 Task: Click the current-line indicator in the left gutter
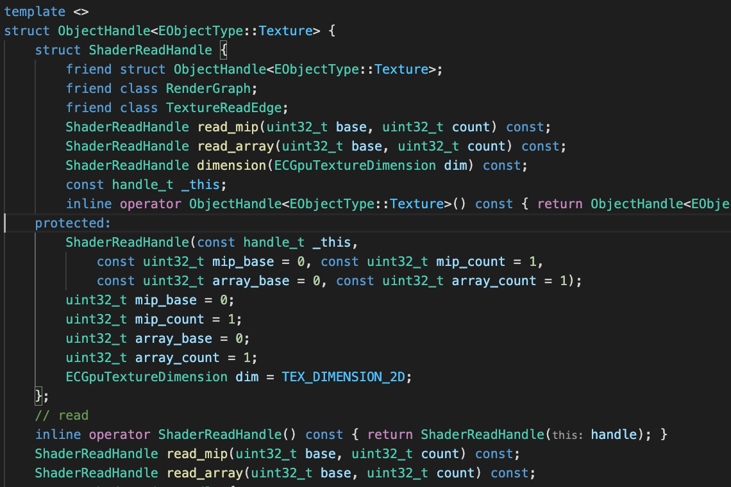[x=4, y=223]
